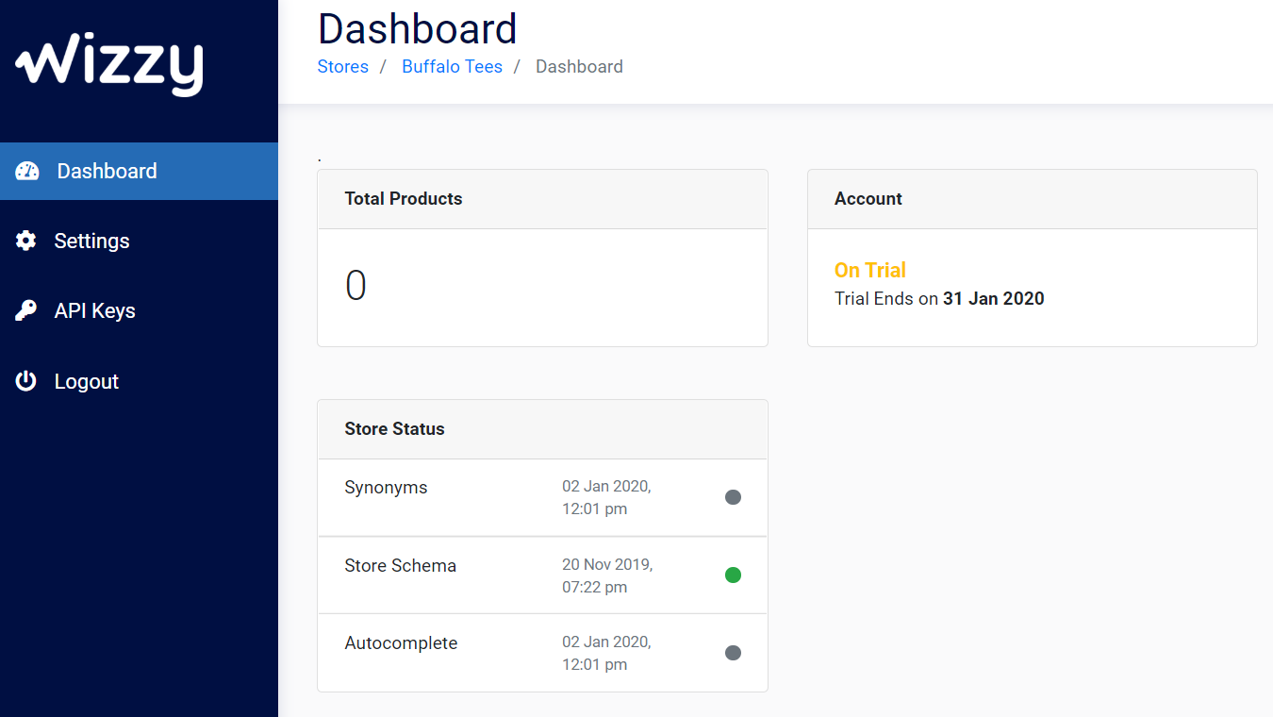1273x717 pixels.
Task: Open the Buffalo Tees breadcrumb link
Action: coord(452,66)
